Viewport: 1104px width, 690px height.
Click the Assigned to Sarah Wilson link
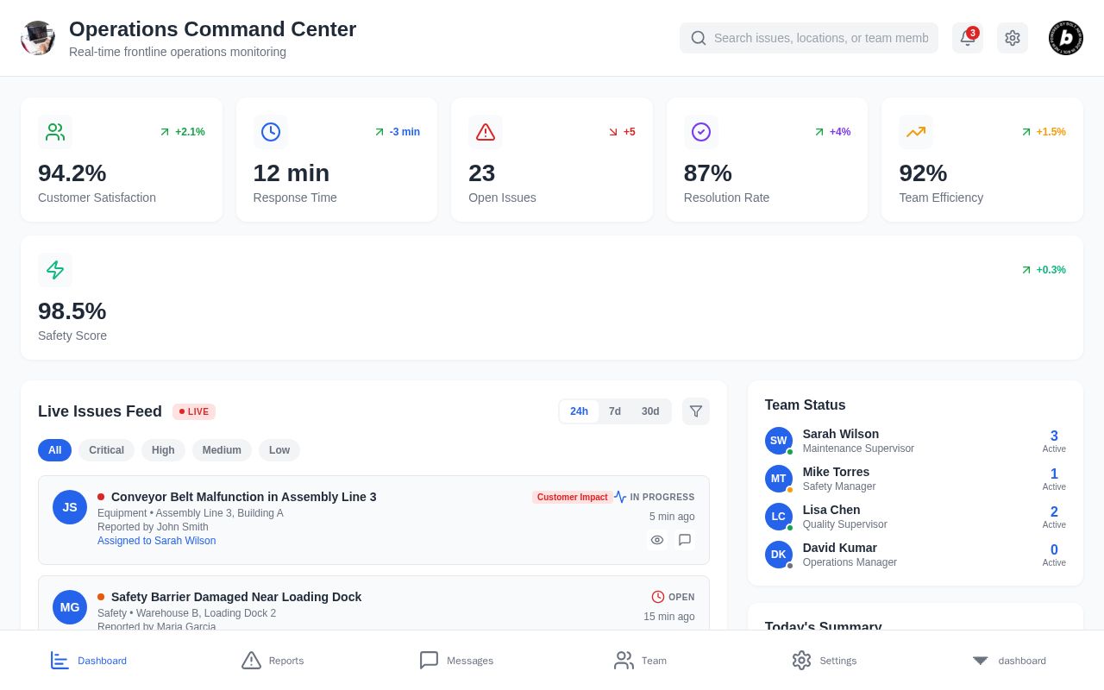[x=157, y=541]
